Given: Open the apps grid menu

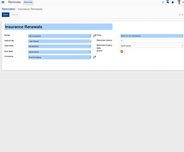Looking at the screenshot, I should [3, 2].
